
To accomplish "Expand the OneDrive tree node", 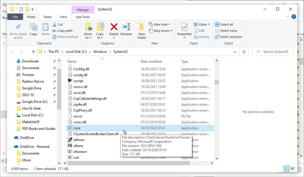I will pyautogui.click(x=11, y=138).
